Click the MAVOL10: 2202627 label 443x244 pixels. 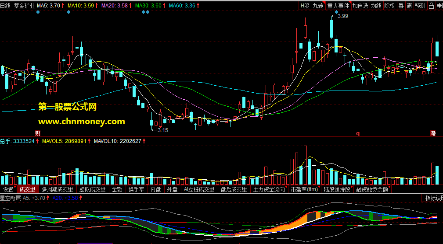(117, 141)
